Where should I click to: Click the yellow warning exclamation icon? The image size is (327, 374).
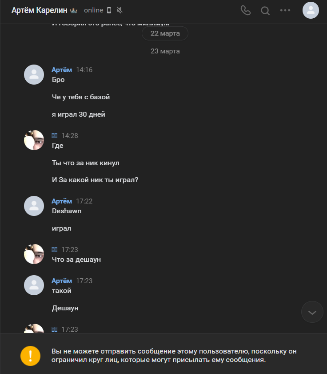coord(31,355)
